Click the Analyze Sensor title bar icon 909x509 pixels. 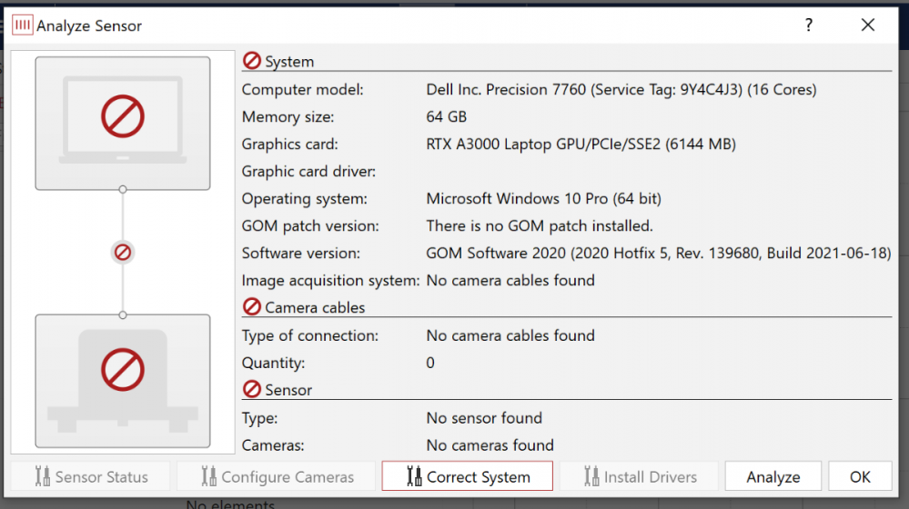coord(23,25)
